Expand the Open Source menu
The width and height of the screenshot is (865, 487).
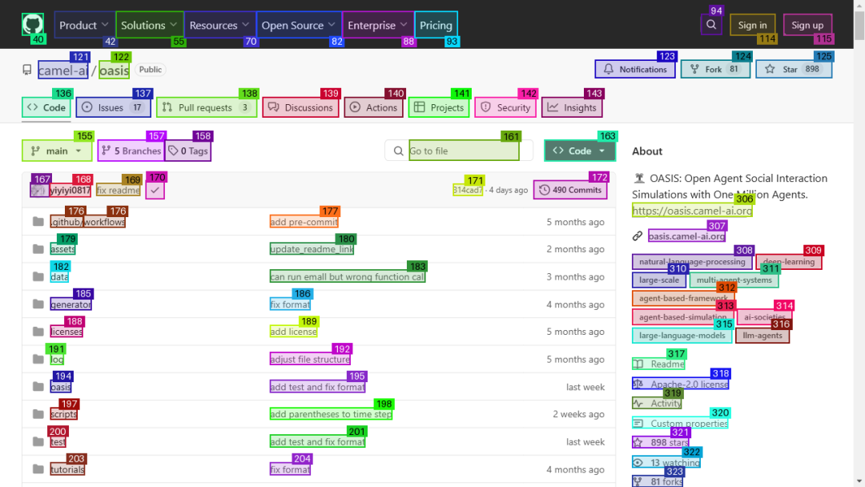pos(299,26)
